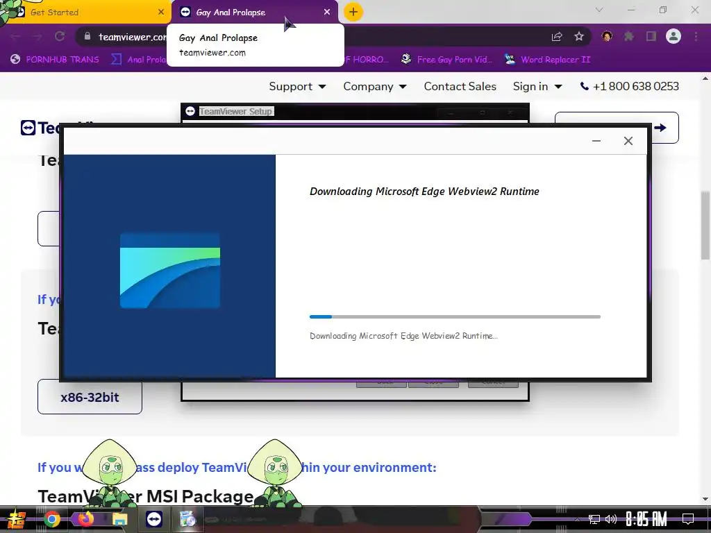711x533 pixels.
Task: Open the Free Gay Porn Vid... bookmark
Action: [448, 60]
